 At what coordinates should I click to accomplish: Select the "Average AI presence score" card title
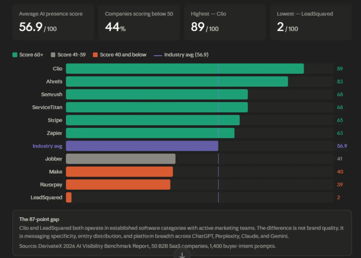(51, 14)
